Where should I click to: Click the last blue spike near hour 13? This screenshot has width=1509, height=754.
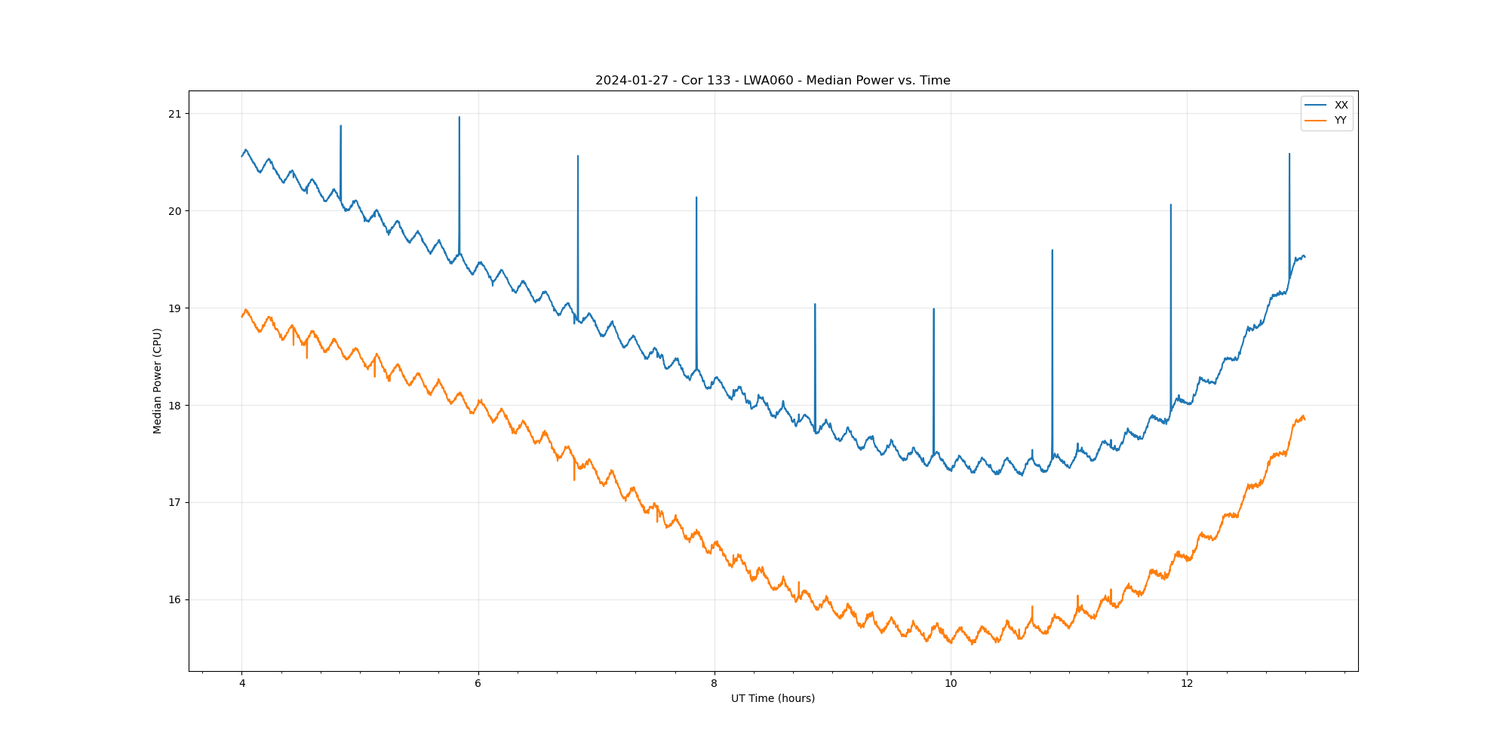click(1289, 155)
